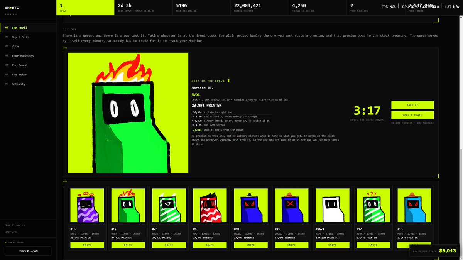Open the How it works link
Viewport: 463px width, 260px height.
15,225
